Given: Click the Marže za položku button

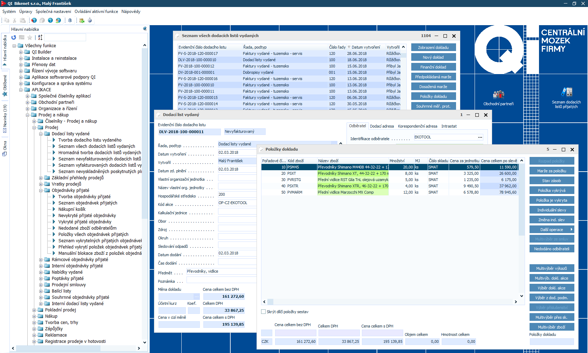Looking at the screenshot, I should [x=552, y=171].
